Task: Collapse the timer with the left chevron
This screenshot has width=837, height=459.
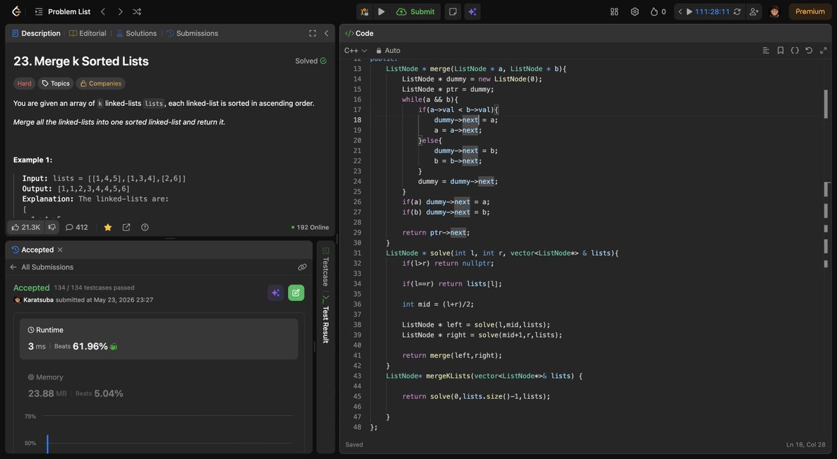Action: tap(680, 11)
